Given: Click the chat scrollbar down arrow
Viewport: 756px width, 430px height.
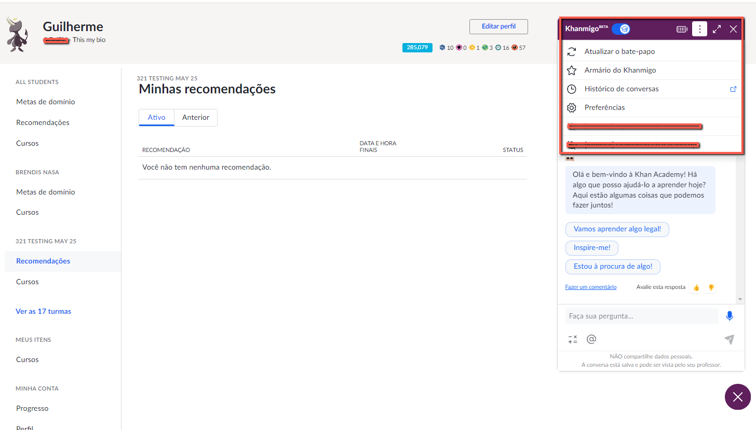Looking at the screenshot, I should tap(740, 300).
